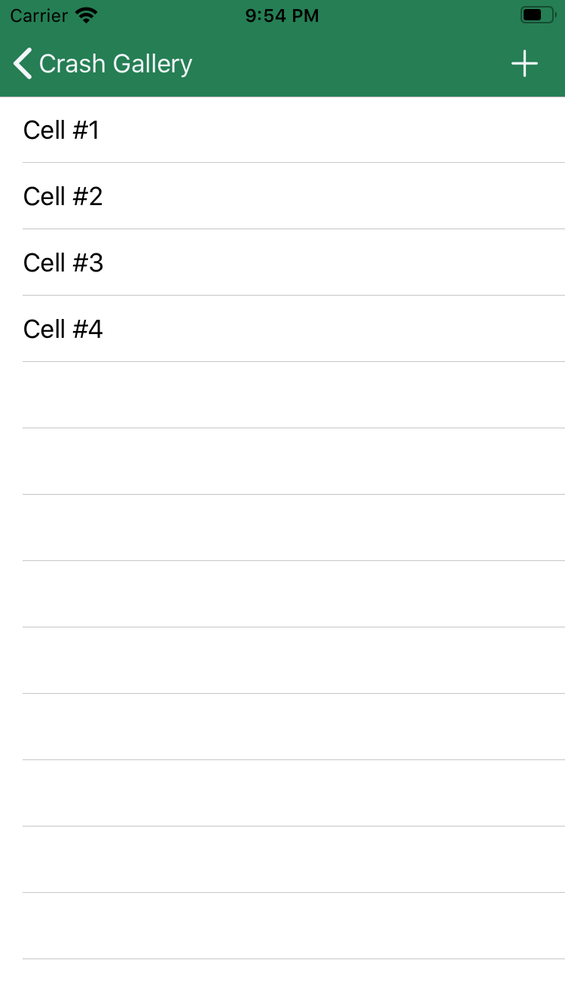Select the Cell #1 row
565x1006 pixels.
(282, 130)
